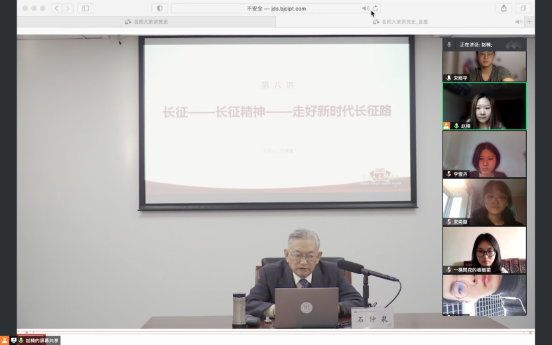Open 一棵开花的树树苗 participant video
The height and width of the screenshot is (345, 552).
(484, 249)
